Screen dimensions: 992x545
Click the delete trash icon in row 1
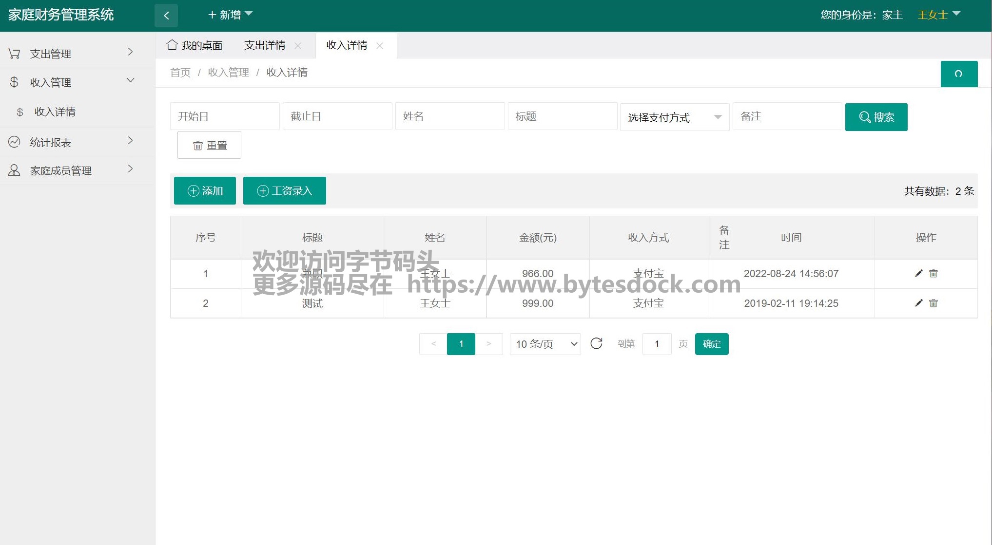click(x=933, y=273)
